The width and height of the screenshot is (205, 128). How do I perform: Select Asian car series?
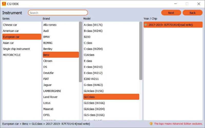8,43
